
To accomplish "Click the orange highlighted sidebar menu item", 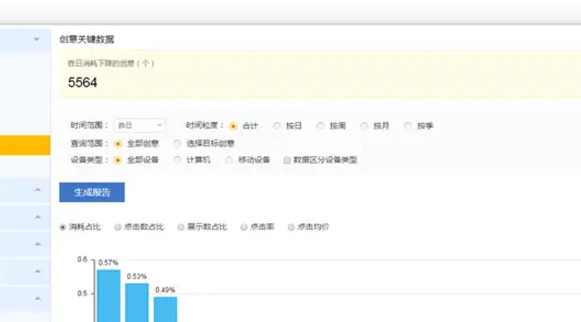I will (25, 145).
